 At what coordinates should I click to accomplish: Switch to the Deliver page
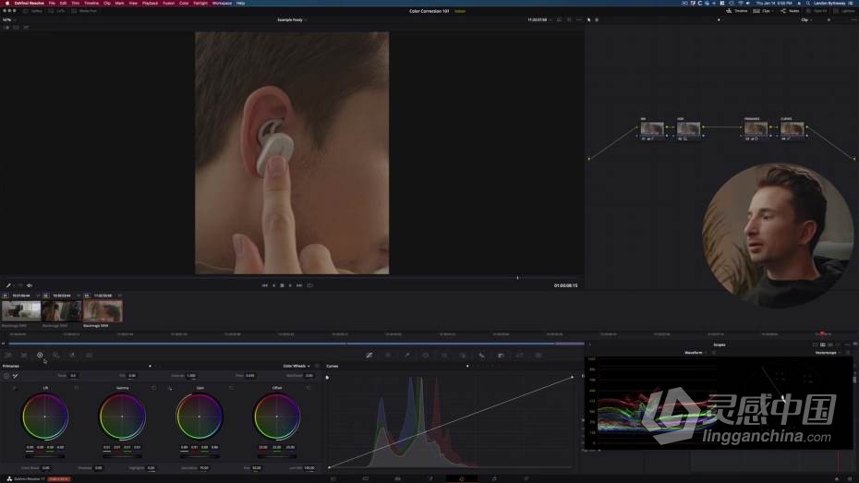coord(526,478)
